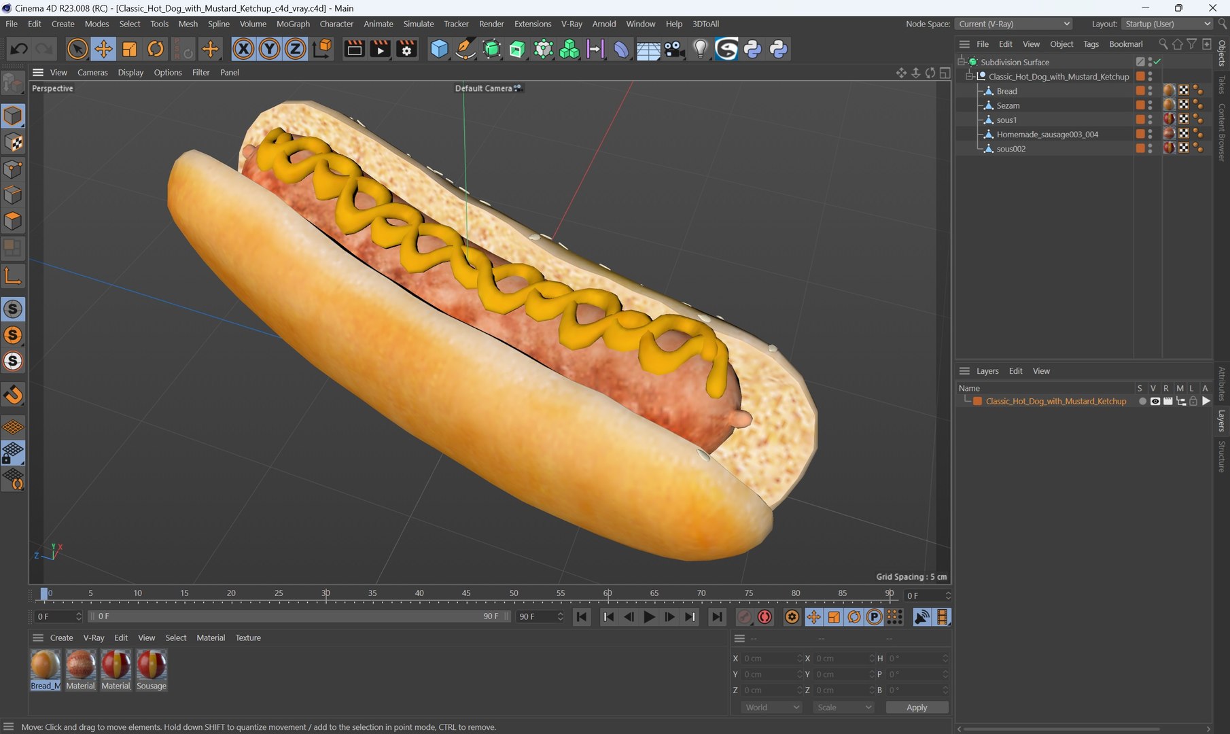This screenshot has height=734, width=1230.
Task: Play the animation forwards
Action: (x=649, y=617)
